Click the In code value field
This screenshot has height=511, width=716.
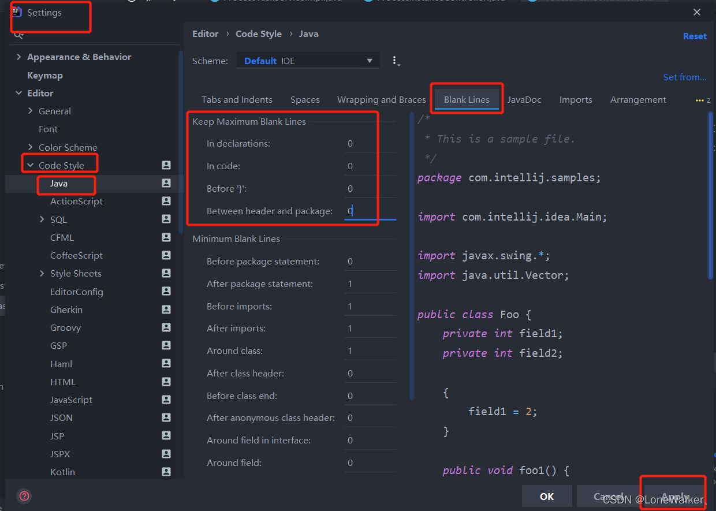click(x=370, y=166)
